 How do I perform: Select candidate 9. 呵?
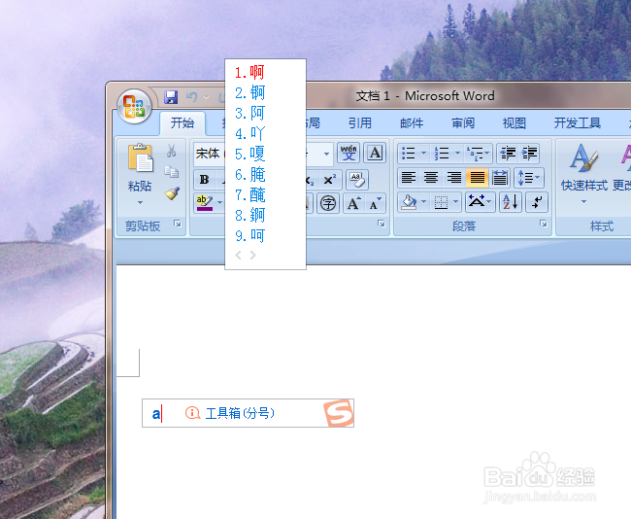(x=249, y=236)
